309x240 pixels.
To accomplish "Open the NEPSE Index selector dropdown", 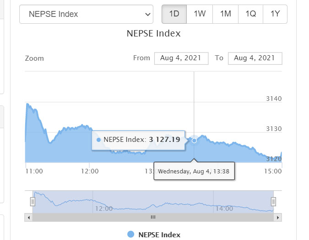I will (86, 14).
